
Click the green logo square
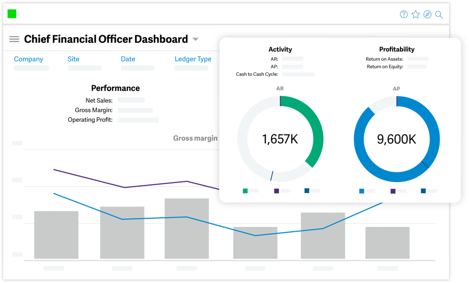click(x=12, y=14)
